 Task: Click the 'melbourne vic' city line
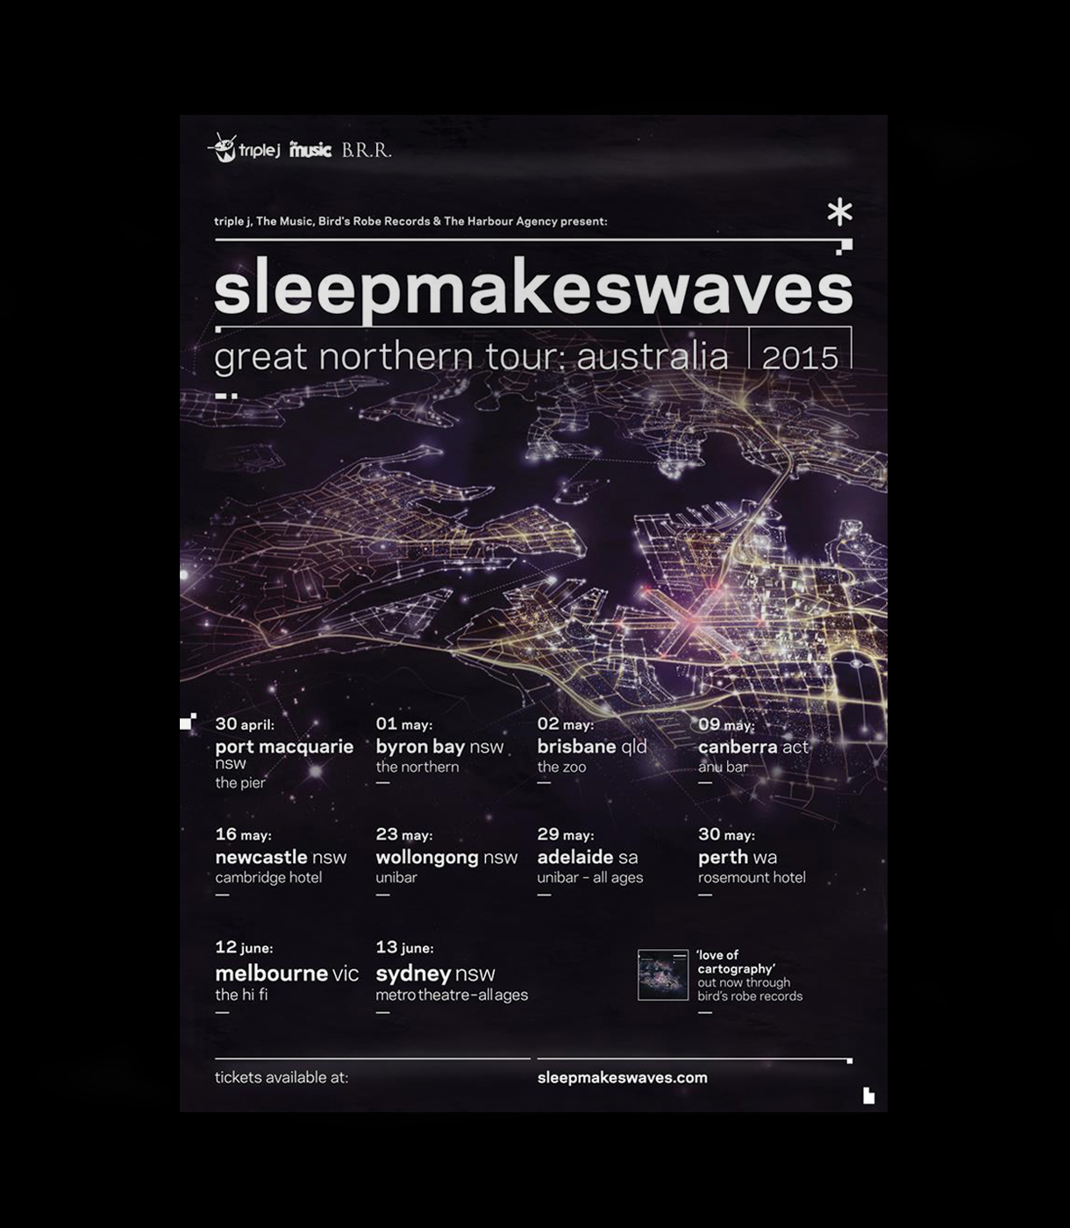[287, 974]
